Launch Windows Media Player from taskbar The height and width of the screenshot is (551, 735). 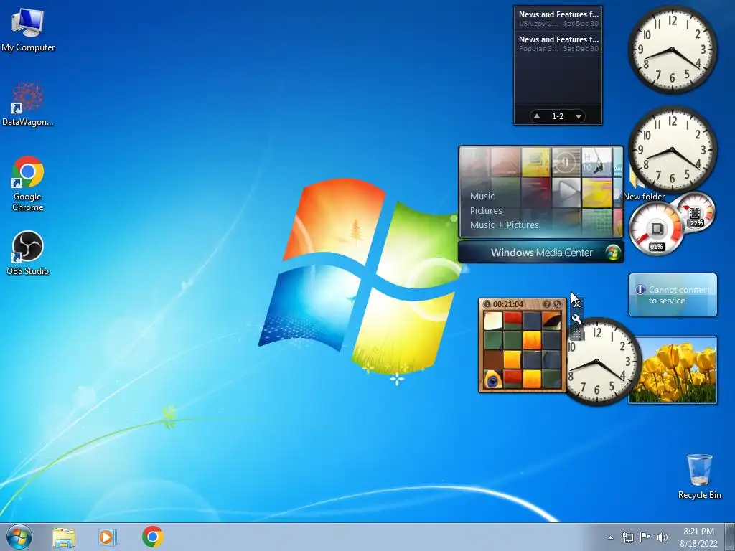click(108, 537)
